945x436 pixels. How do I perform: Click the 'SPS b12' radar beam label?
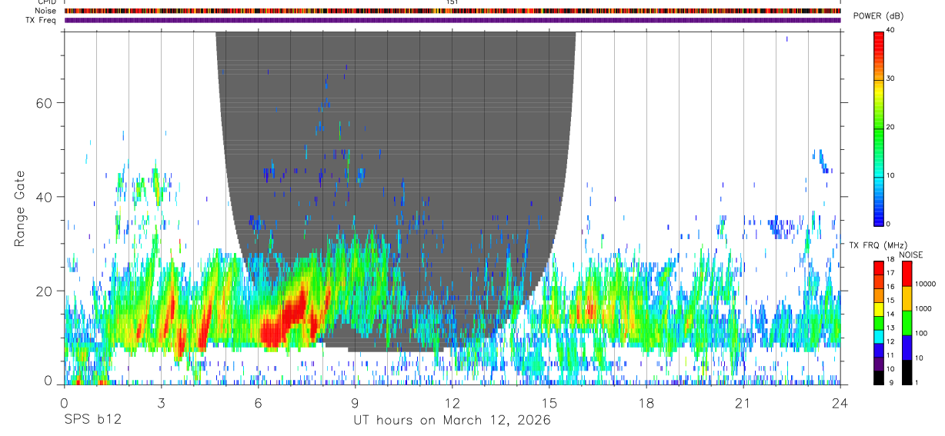coord(92,421)
